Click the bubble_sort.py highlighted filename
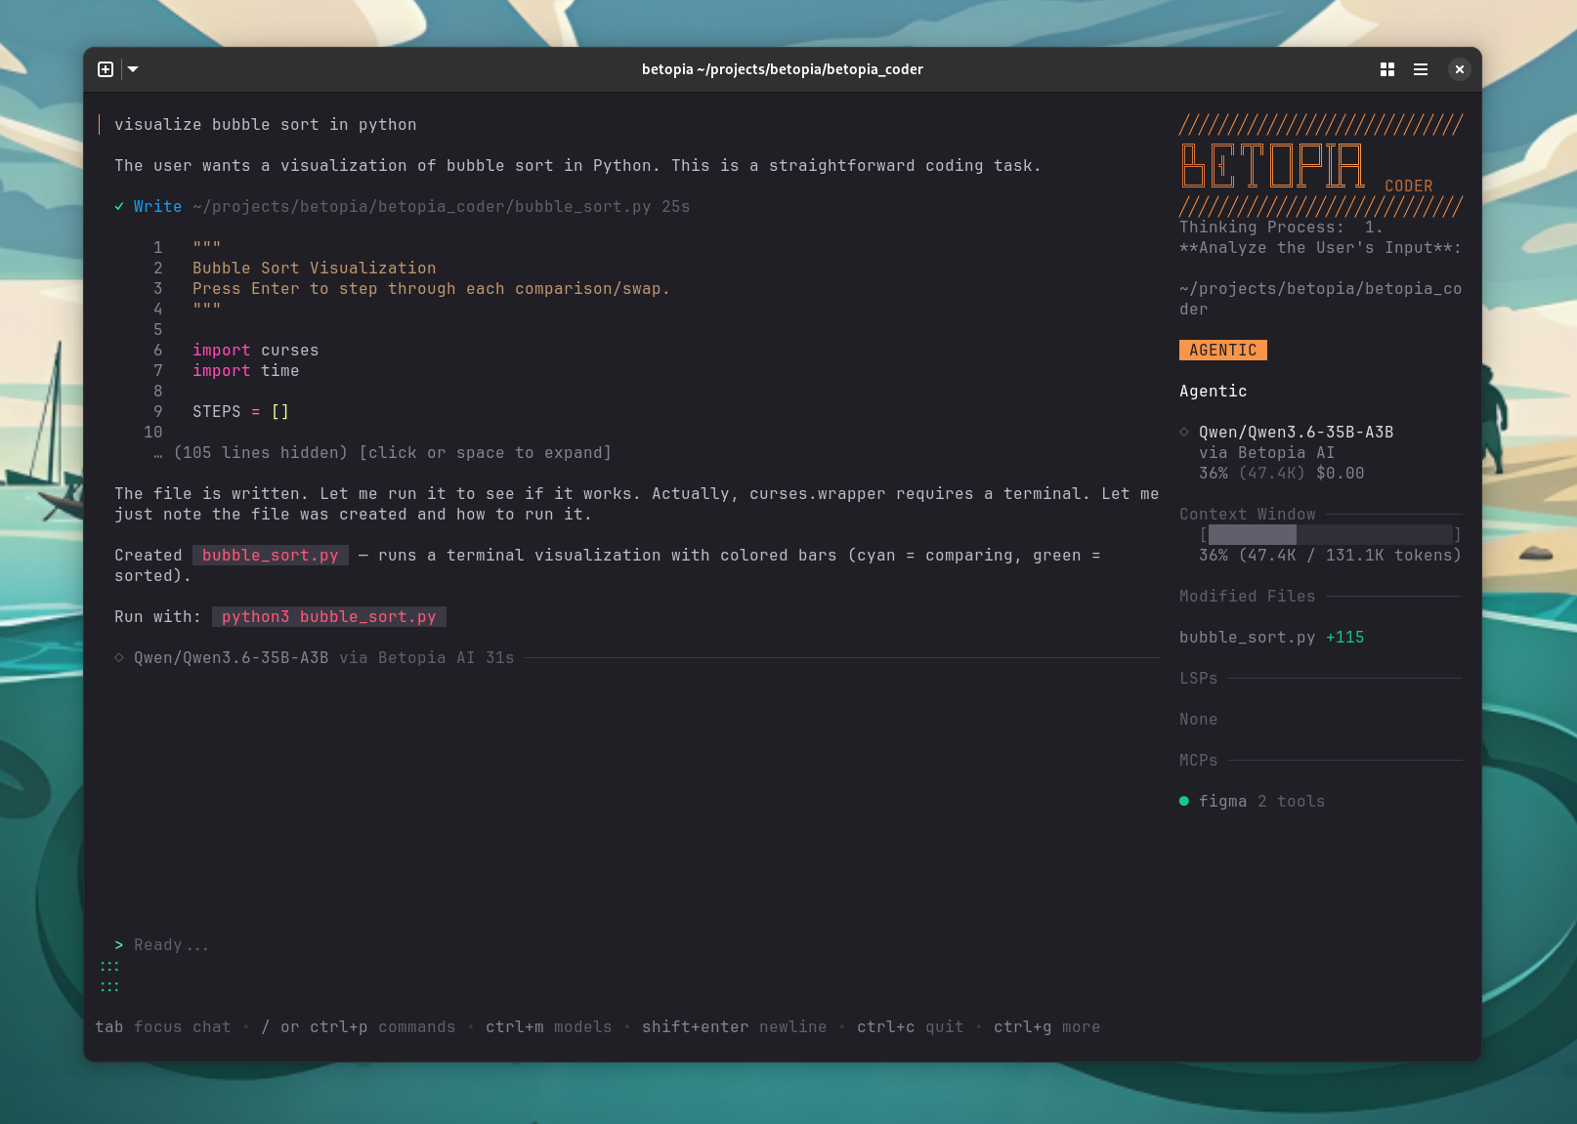Screen dimensions: 1577x1124 click(271, 556)
